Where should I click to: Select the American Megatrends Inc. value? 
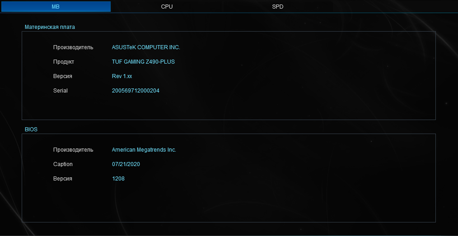coord(144,150)
